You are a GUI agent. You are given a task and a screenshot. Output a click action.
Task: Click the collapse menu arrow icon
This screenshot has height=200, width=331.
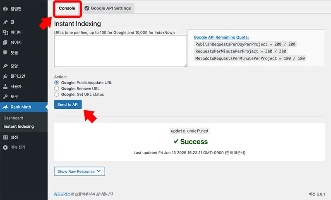[x=5, y=147]
